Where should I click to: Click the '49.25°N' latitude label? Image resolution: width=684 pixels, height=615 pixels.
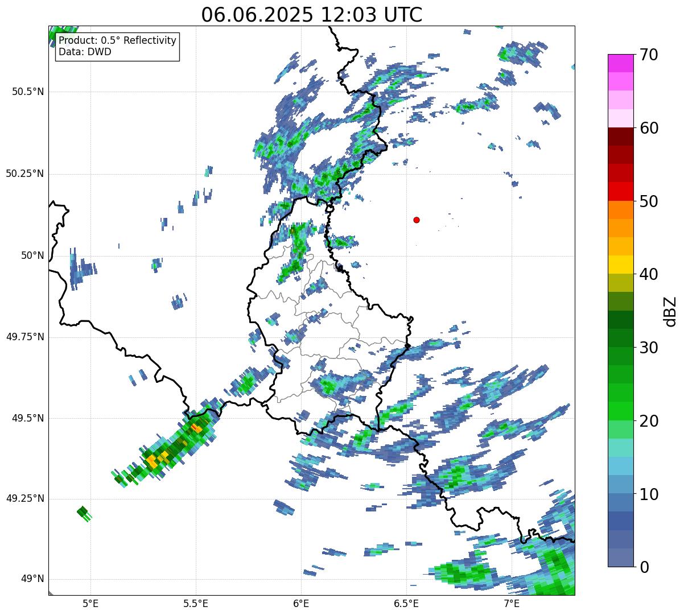(x=25, y=498)
